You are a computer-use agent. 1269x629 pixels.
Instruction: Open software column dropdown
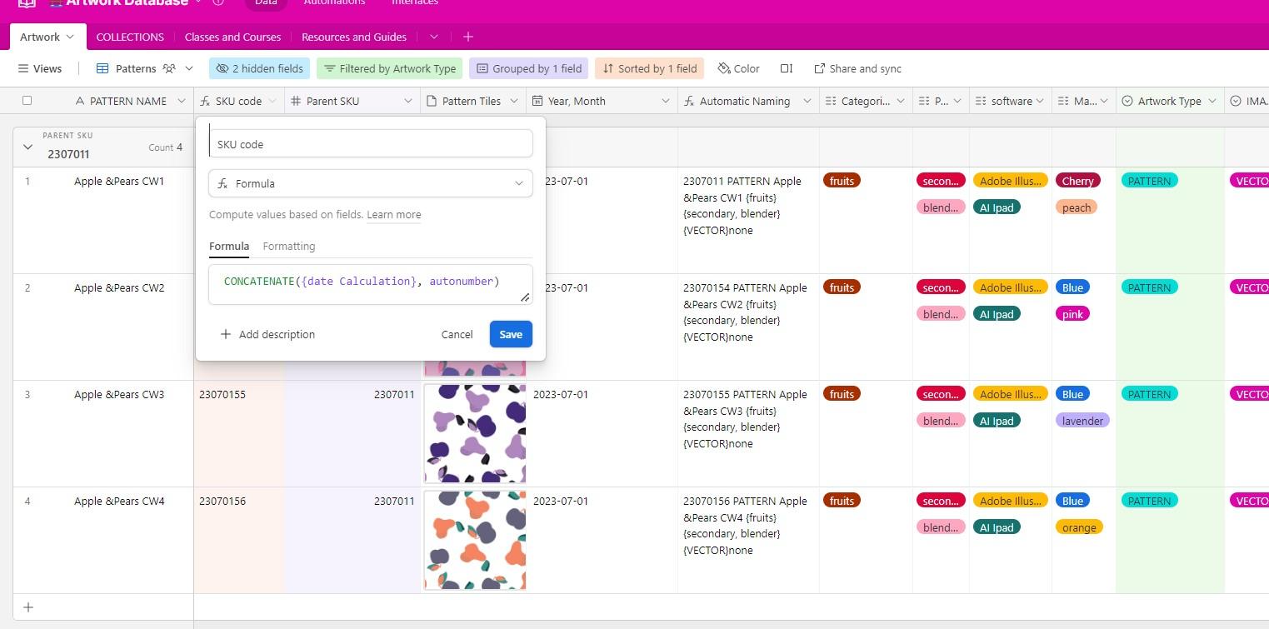point(1040,101)
